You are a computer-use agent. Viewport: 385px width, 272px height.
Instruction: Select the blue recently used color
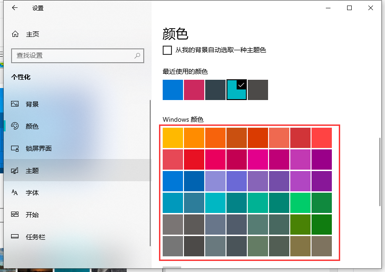172,90
